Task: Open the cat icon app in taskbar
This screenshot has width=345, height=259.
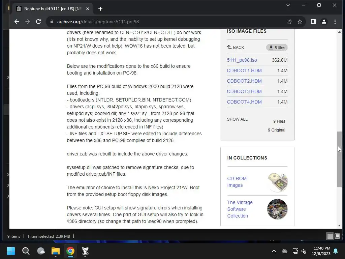Action: click(x=85, y=251)
